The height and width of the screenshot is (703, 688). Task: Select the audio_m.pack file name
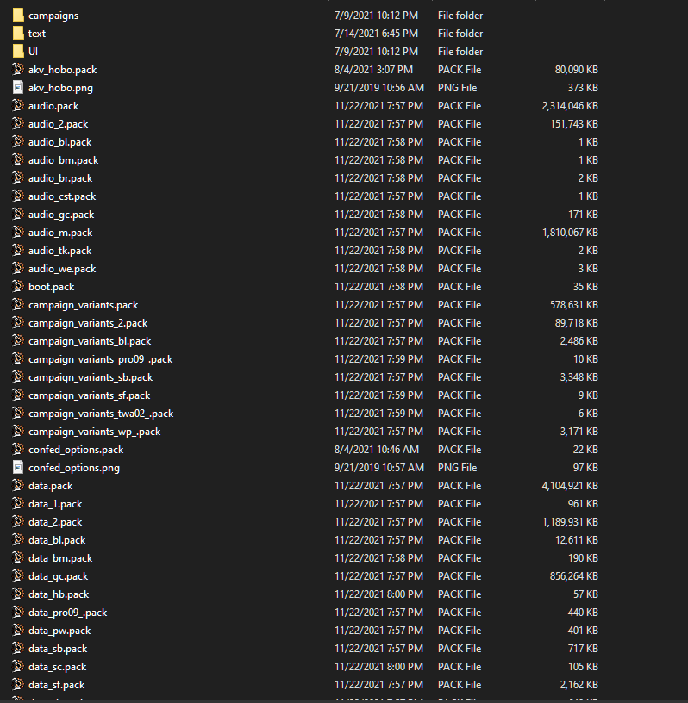(59, 233)
